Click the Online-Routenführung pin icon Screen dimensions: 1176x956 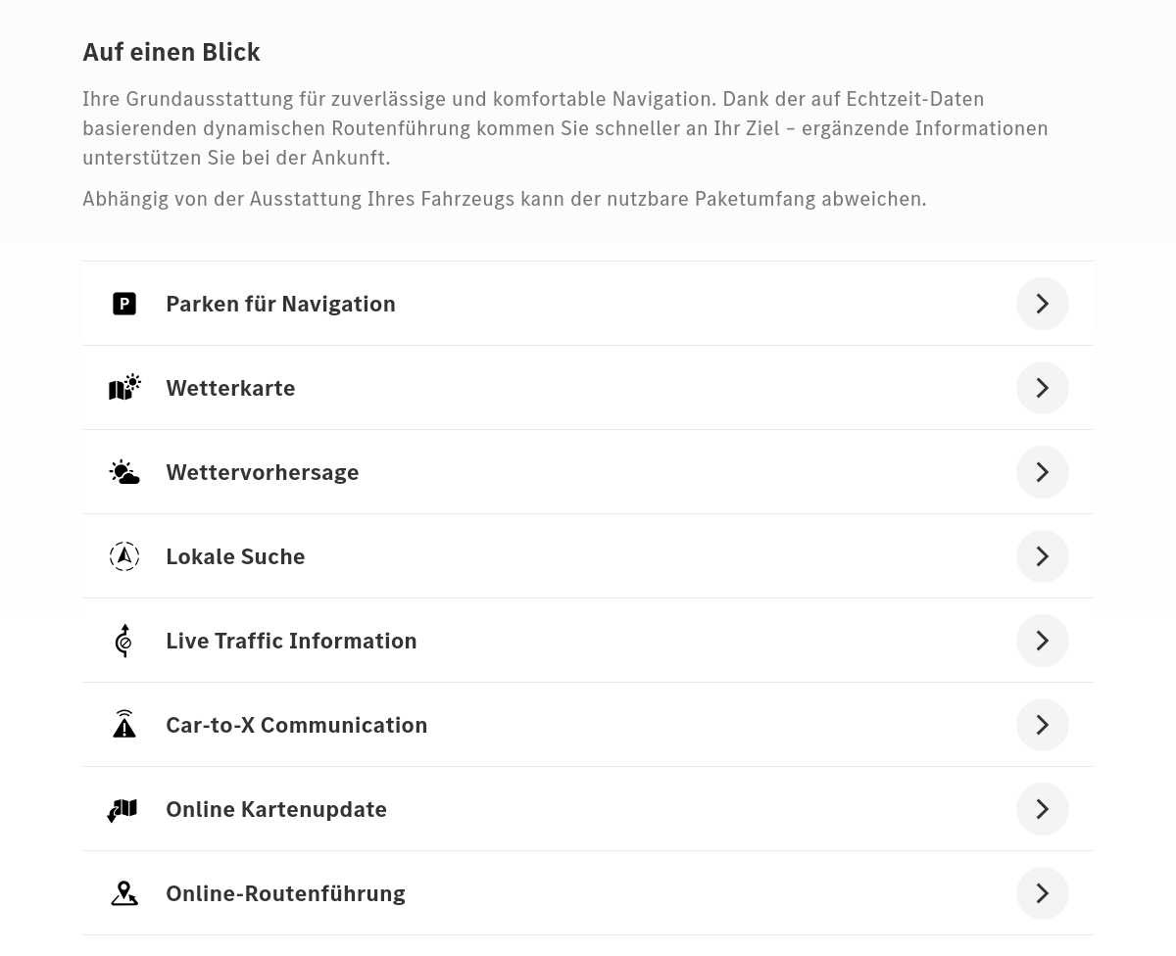point(124,893)
